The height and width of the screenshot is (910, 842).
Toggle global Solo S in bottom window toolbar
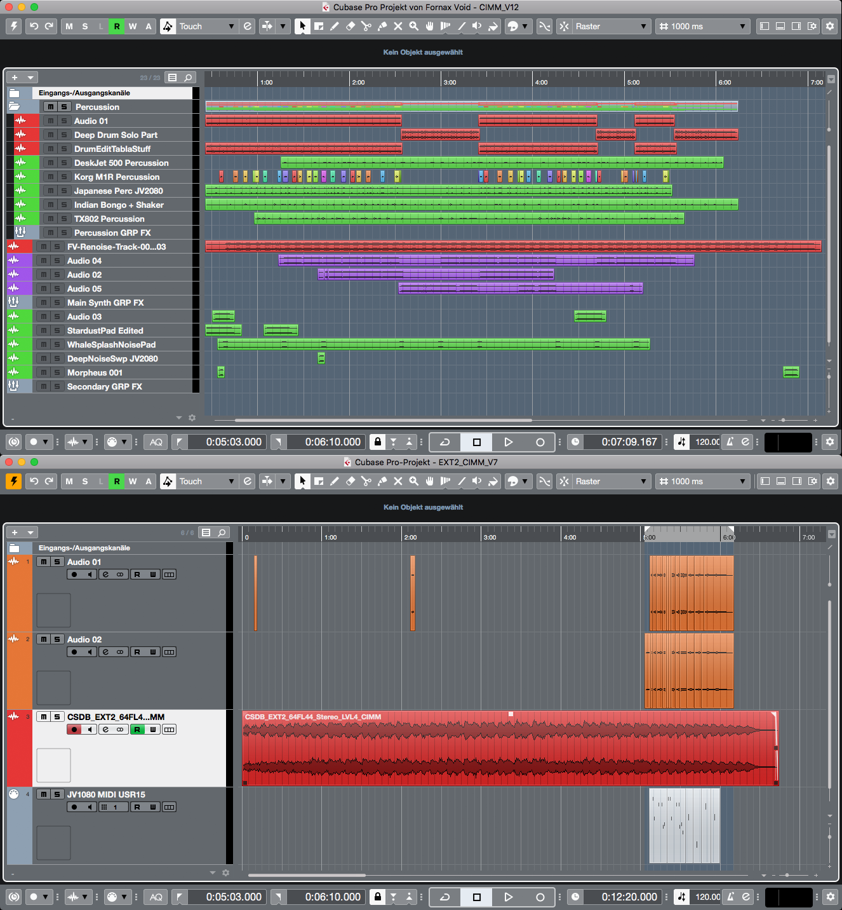pos(85,481)
